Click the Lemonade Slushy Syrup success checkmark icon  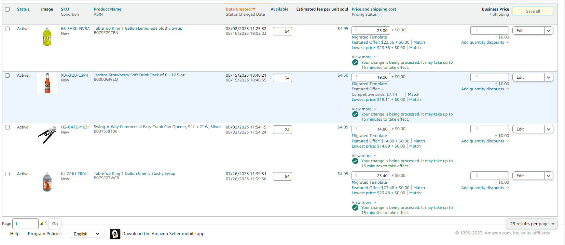[355, 63]
